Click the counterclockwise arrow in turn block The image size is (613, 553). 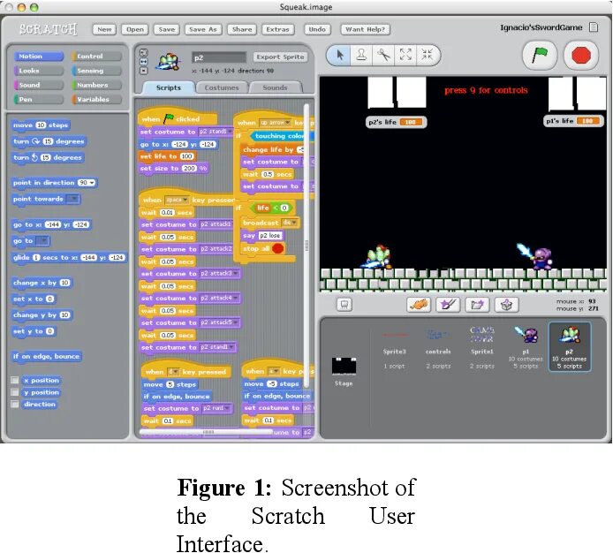coord(34,157)
